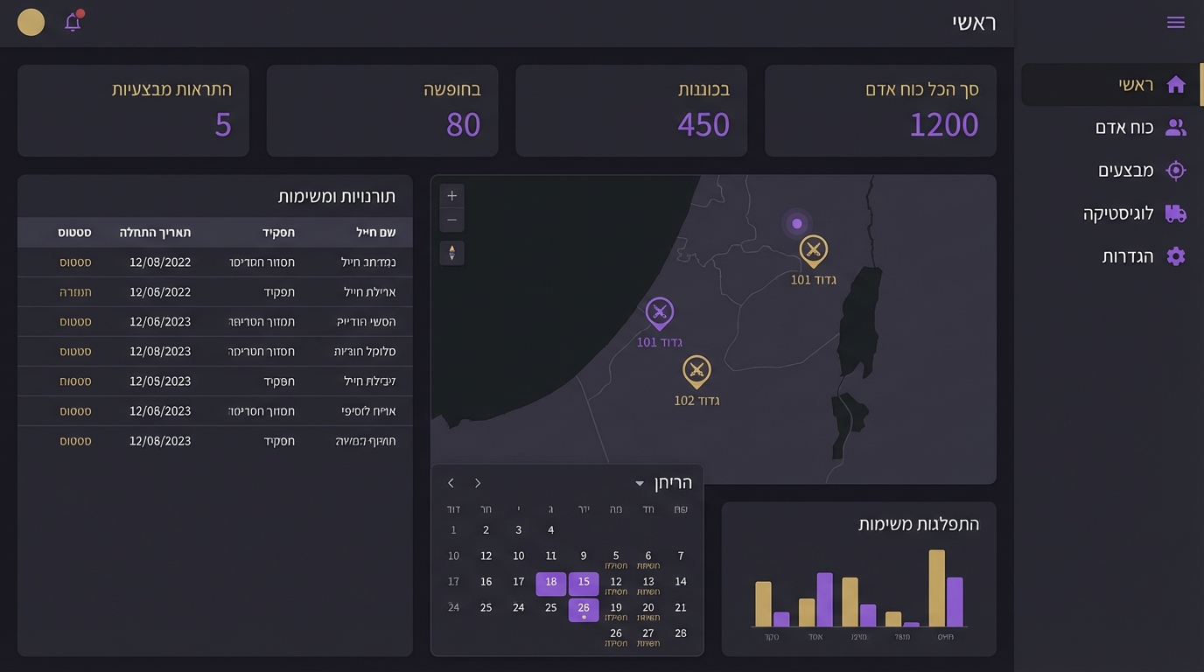Click the gold גדוד 101 map marker
The height and width of the screenshot is (672, 1204).
coord(813,251)
